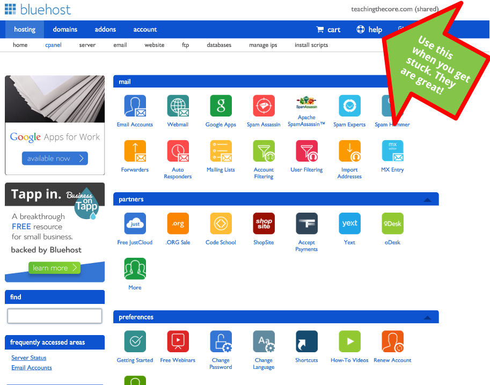Open the Account Filtering icon
Image resolution: width=490 pixels, height=385 pixels.
(x=264, y=151)
